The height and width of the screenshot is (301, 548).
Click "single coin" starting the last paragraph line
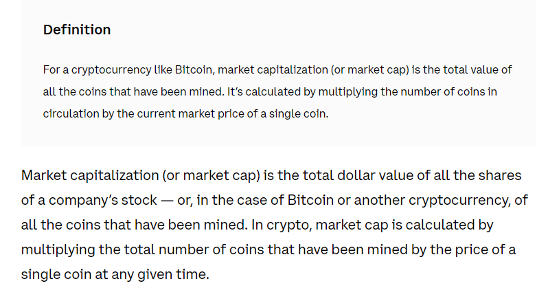(56, 274)
